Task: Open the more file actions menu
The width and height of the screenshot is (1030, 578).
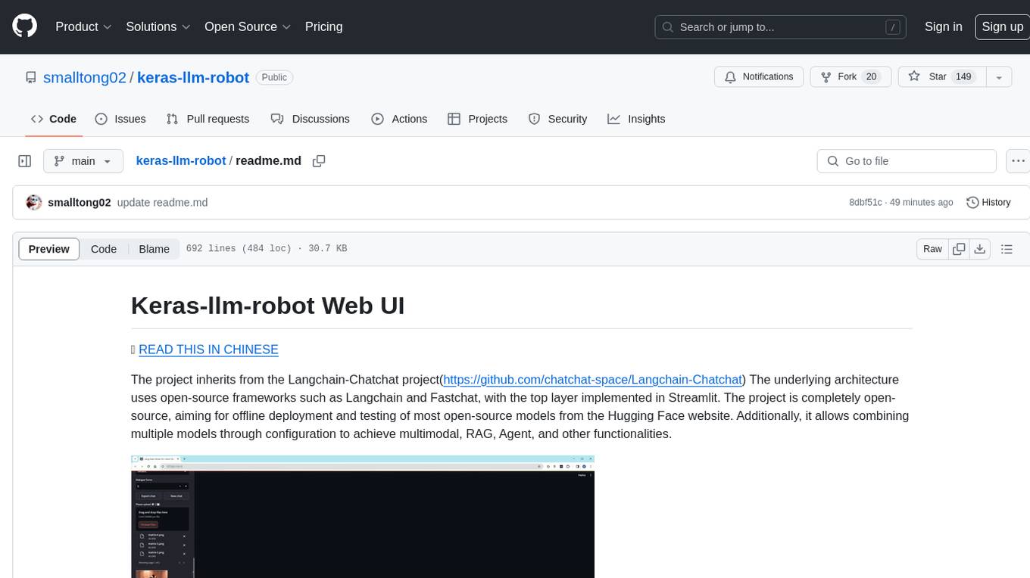Action: point(1018,161)
